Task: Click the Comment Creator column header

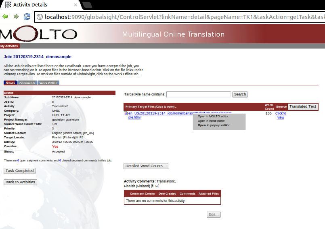Action: (x=143, y=194)
